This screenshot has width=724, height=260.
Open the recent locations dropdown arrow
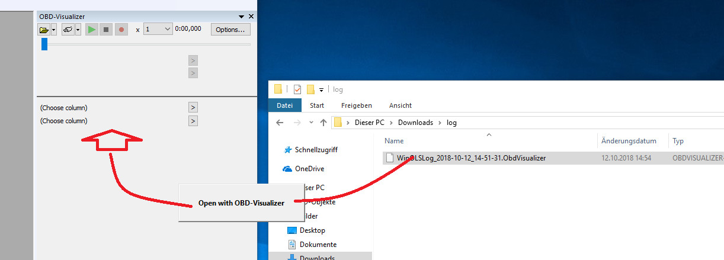click(311, 123)
